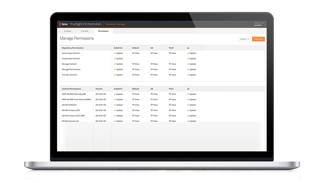The width and height of the screenshot is (320, 183).
Task: Click the BMC logo in the header
Action: coord(63,24)
